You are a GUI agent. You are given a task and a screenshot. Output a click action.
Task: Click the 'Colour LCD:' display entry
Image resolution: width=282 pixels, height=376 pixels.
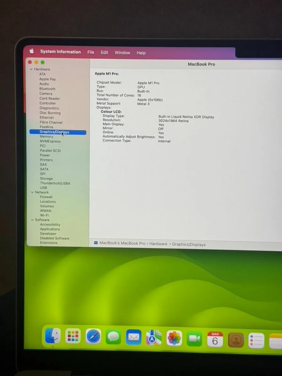(111, 112)
